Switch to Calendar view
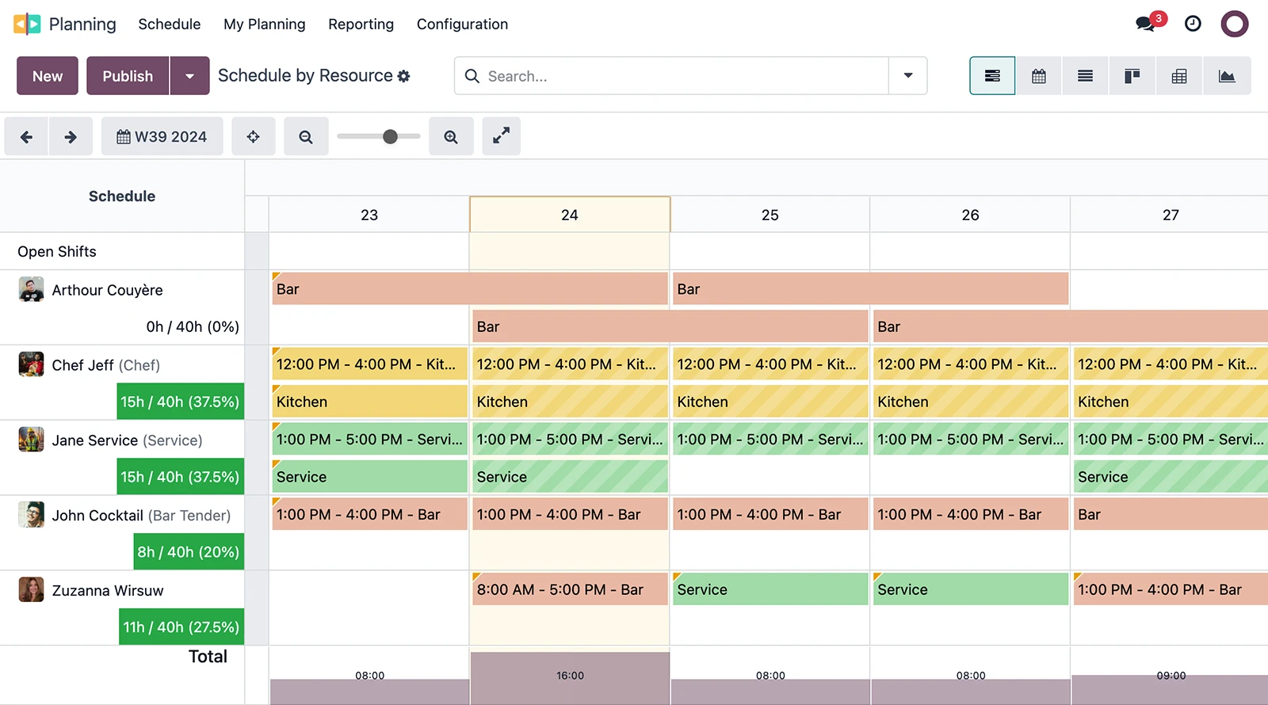Viewport: 1268px width, 705px height. point(1038,76)
